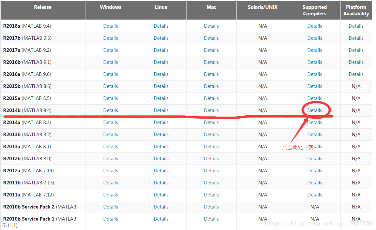Open Platform Availability Details for R2017b
This screenshot has width=376, height=230.
[x=356, y=38]
